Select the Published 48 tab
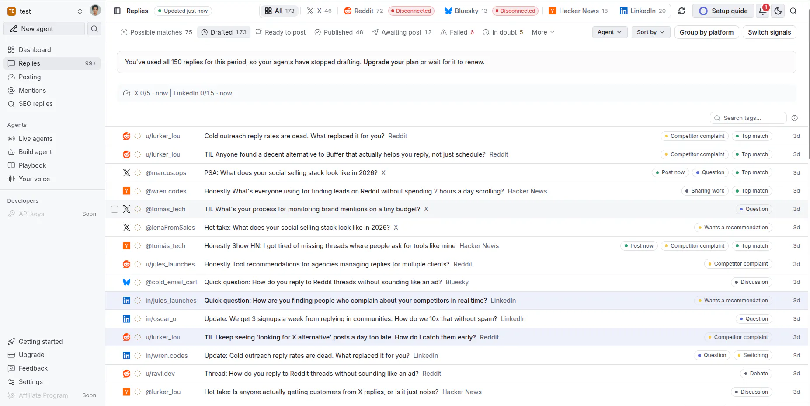The width and height of the screenshot is (810, 406). 339,32
